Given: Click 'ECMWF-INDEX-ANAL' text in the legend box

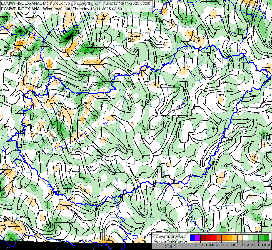Looking at the screenshot, I should (171, 237).
